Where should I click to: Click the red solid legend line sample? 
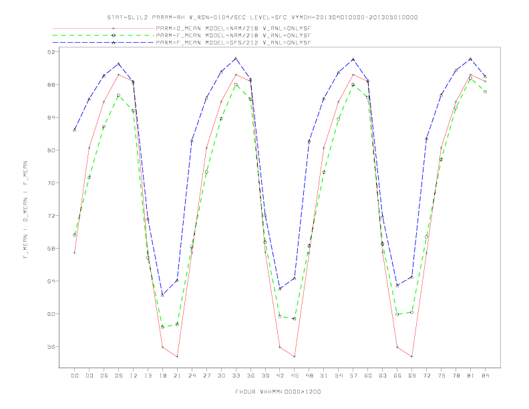(104, 28)
